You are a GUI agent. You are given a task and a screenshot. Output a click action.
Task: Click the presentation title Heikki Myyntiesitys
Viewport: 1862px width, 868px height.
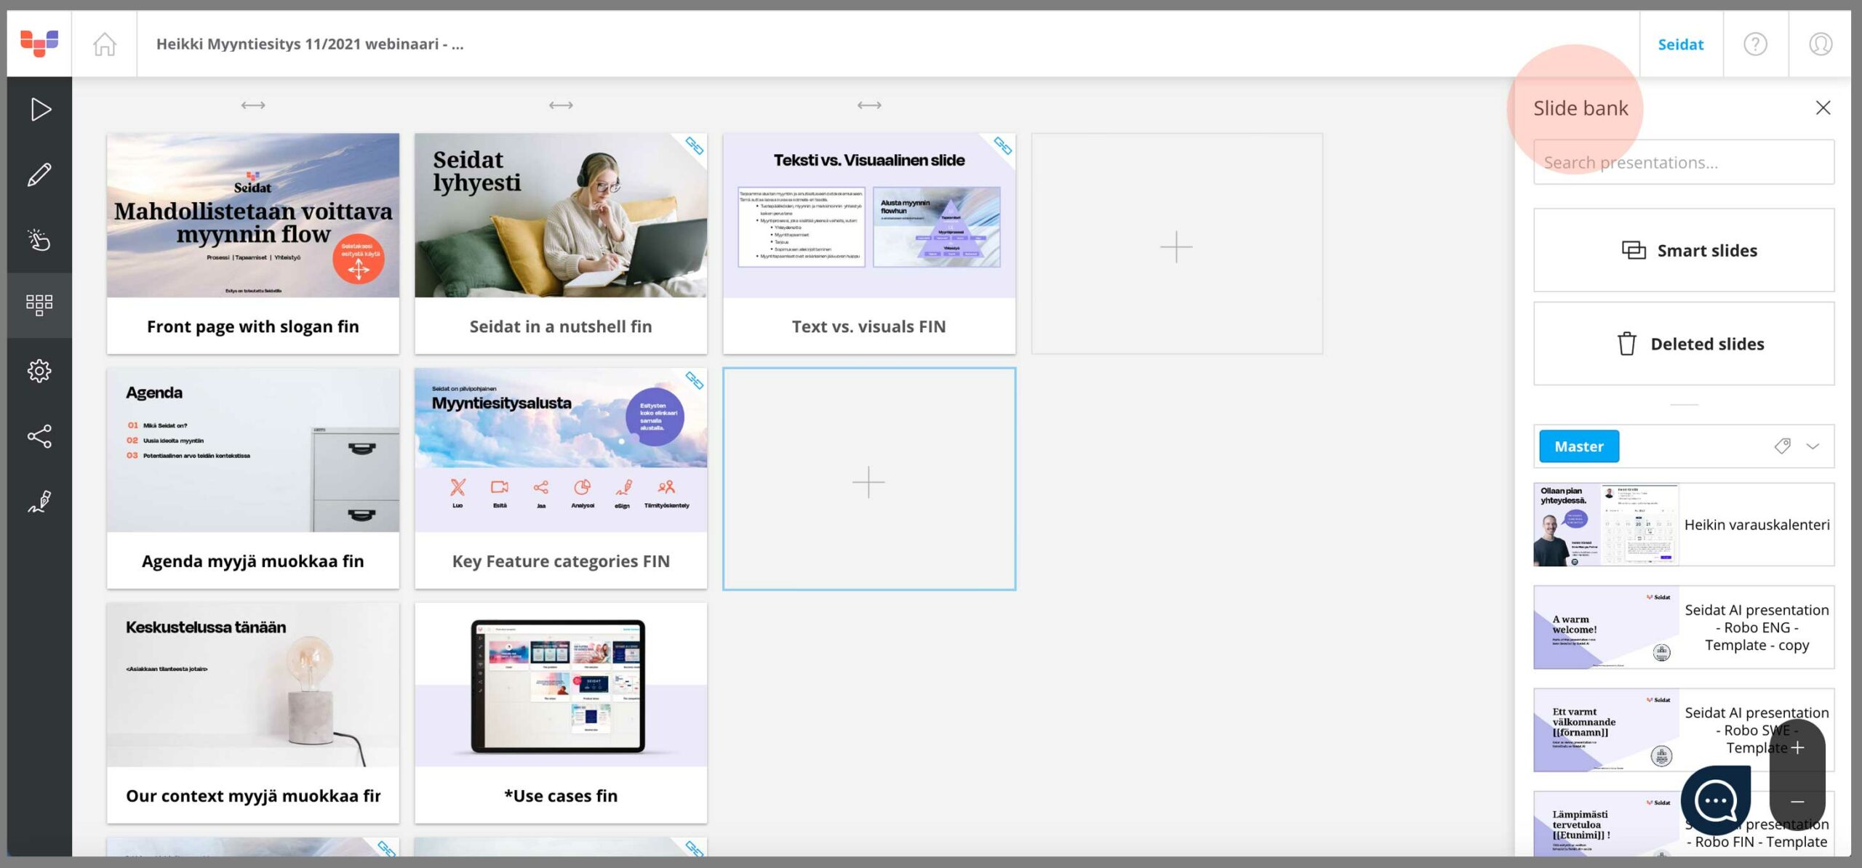point(310,44)
